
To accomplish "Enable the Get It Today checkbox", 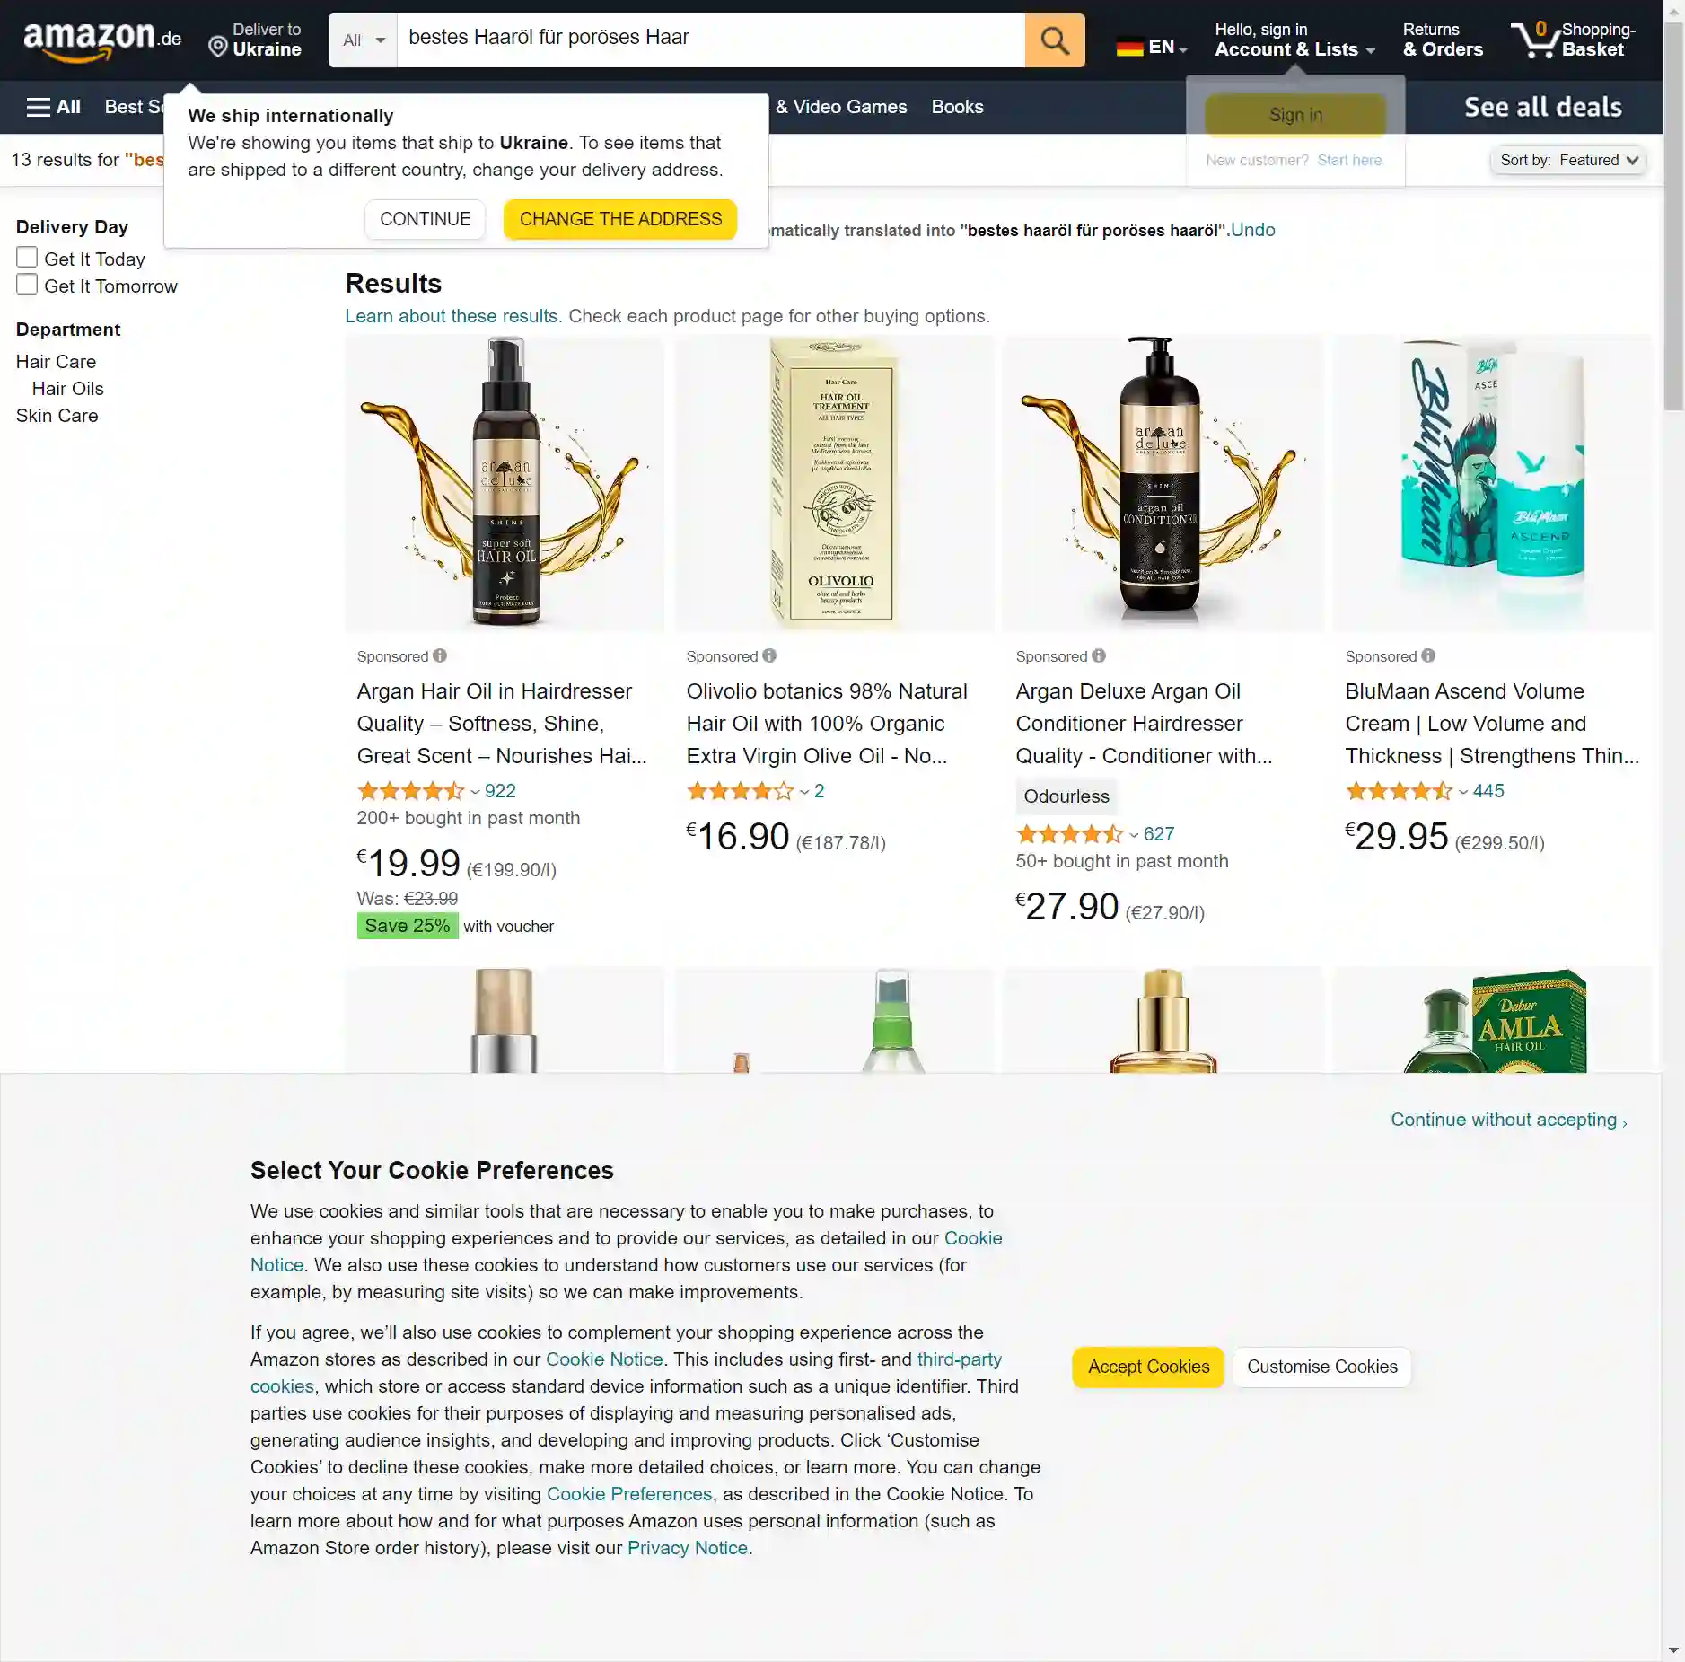I will (27, 258).
